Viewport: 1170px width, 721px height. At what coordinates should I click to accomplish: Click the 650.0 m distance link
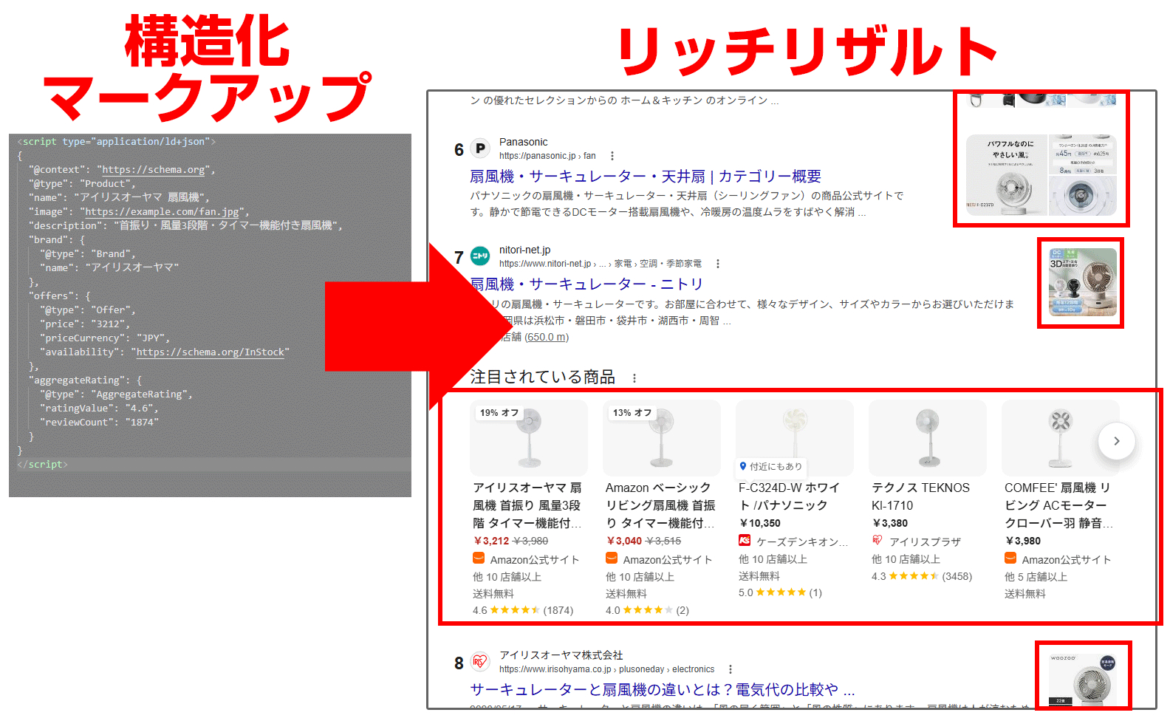pos(547,337)
